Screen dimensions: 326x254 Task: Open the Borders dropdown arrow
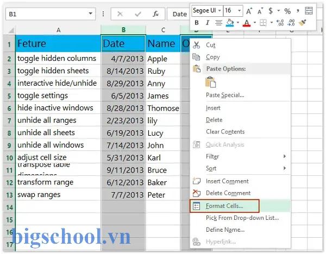[271, 22]
